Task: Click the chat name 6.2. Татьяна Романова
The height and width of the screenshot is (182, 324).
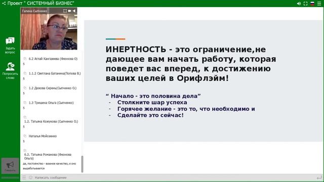Action: 48,156
